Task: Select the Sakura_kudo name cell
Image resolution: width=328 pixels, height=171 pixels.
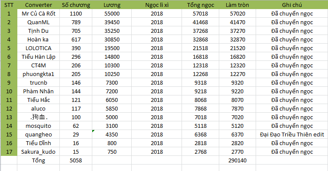Action: [x=38, y=152]
